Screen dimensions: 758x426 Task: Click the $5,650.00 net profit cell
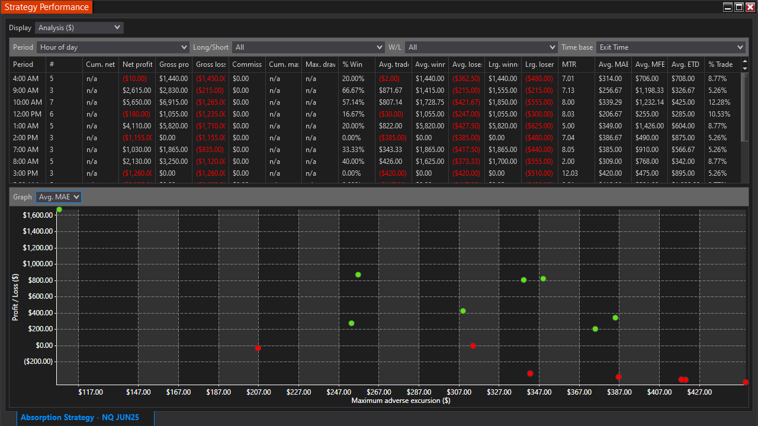coord(137,102)
